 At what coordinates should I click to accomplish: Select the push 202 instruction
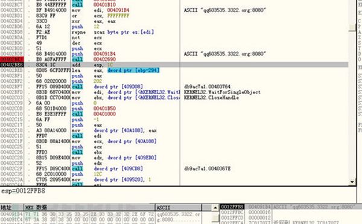click(87, 82)
